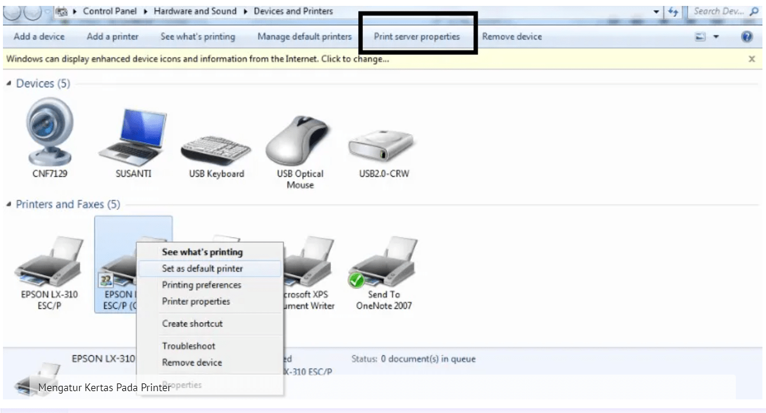Click Add a printer in the toolbar

point(112,36)
